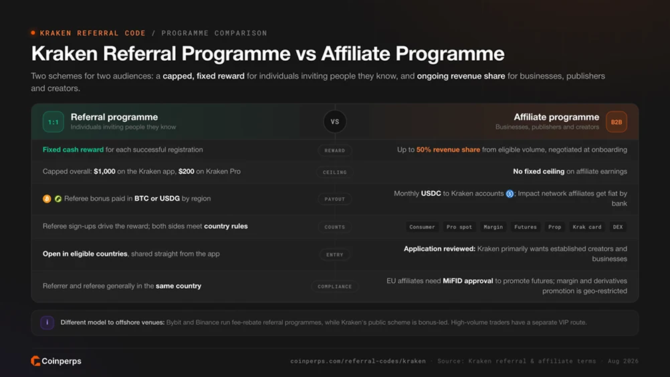The image size is (670, 377).
Task: Click the VS circle between the programmes
Action: (x=334, y=122)
